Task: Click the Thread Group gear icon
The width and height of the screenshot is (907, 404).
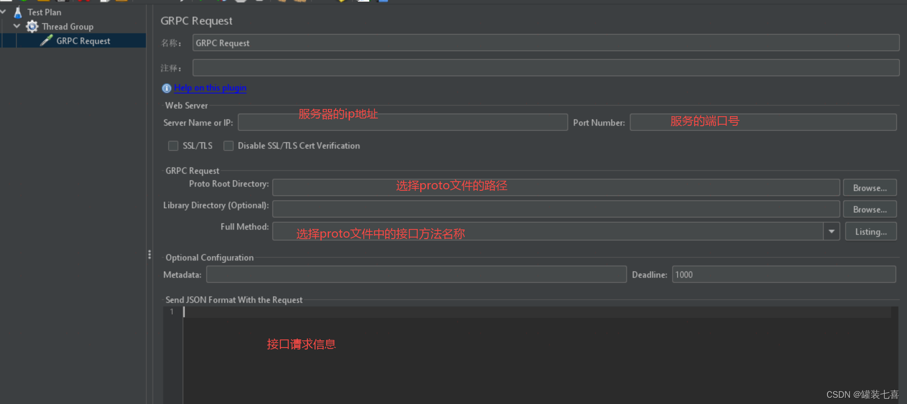Action: click(x=32, y=26)
